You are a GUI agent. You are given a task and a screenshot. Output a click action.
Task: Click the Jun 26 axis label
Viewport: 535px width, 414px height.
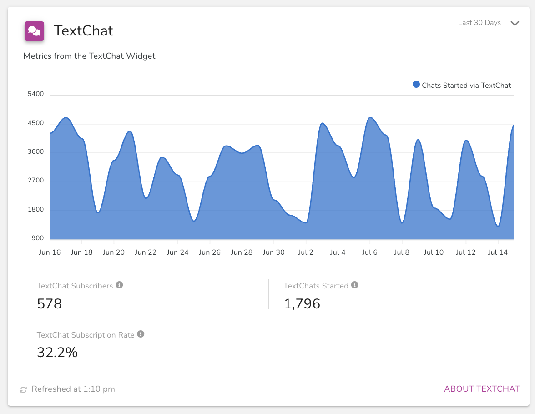click(x=210, y=252)
